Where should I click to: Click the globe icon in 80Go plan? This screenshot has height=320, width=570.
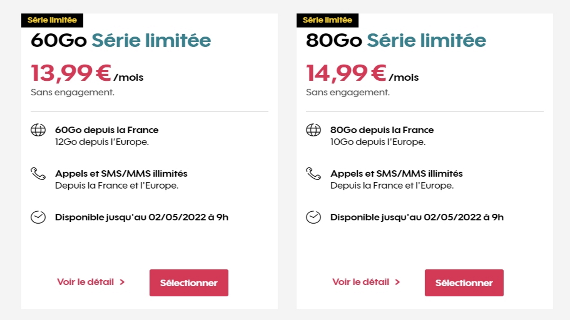313,130
